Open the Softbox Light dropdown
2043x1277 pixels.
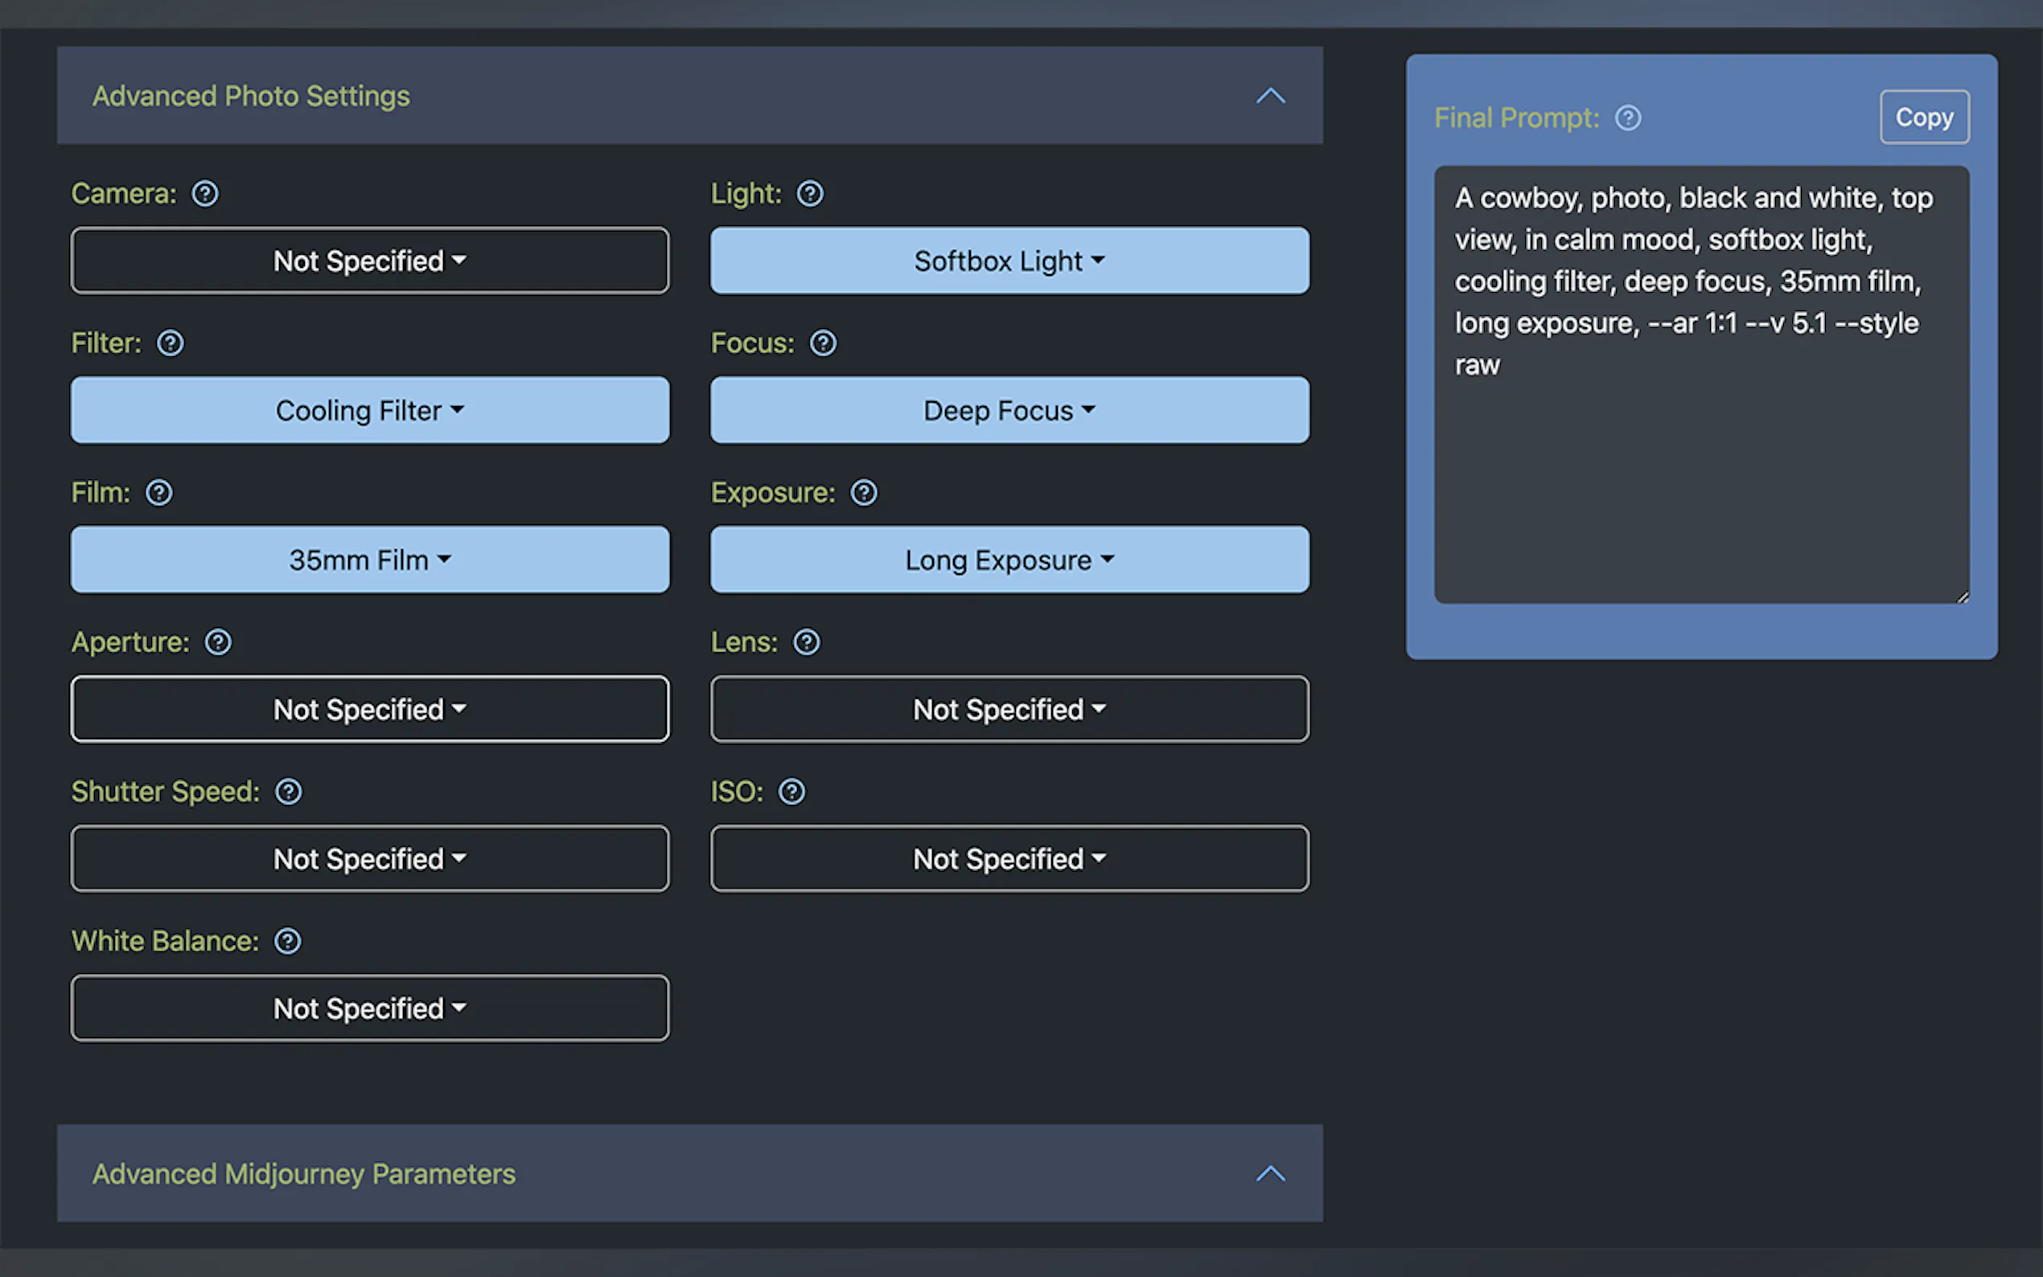(1009, 260)
